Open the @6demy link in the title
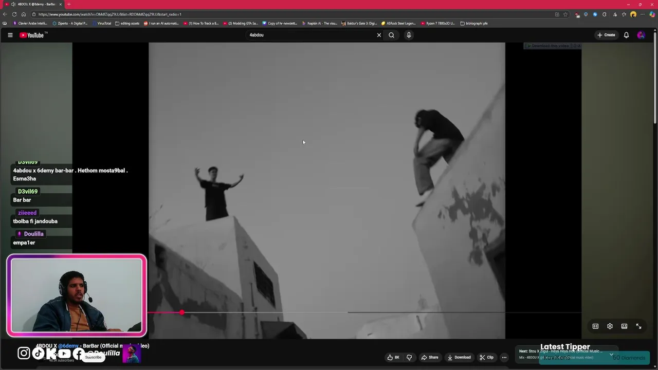The image size is (658, 370). point(68,346)
